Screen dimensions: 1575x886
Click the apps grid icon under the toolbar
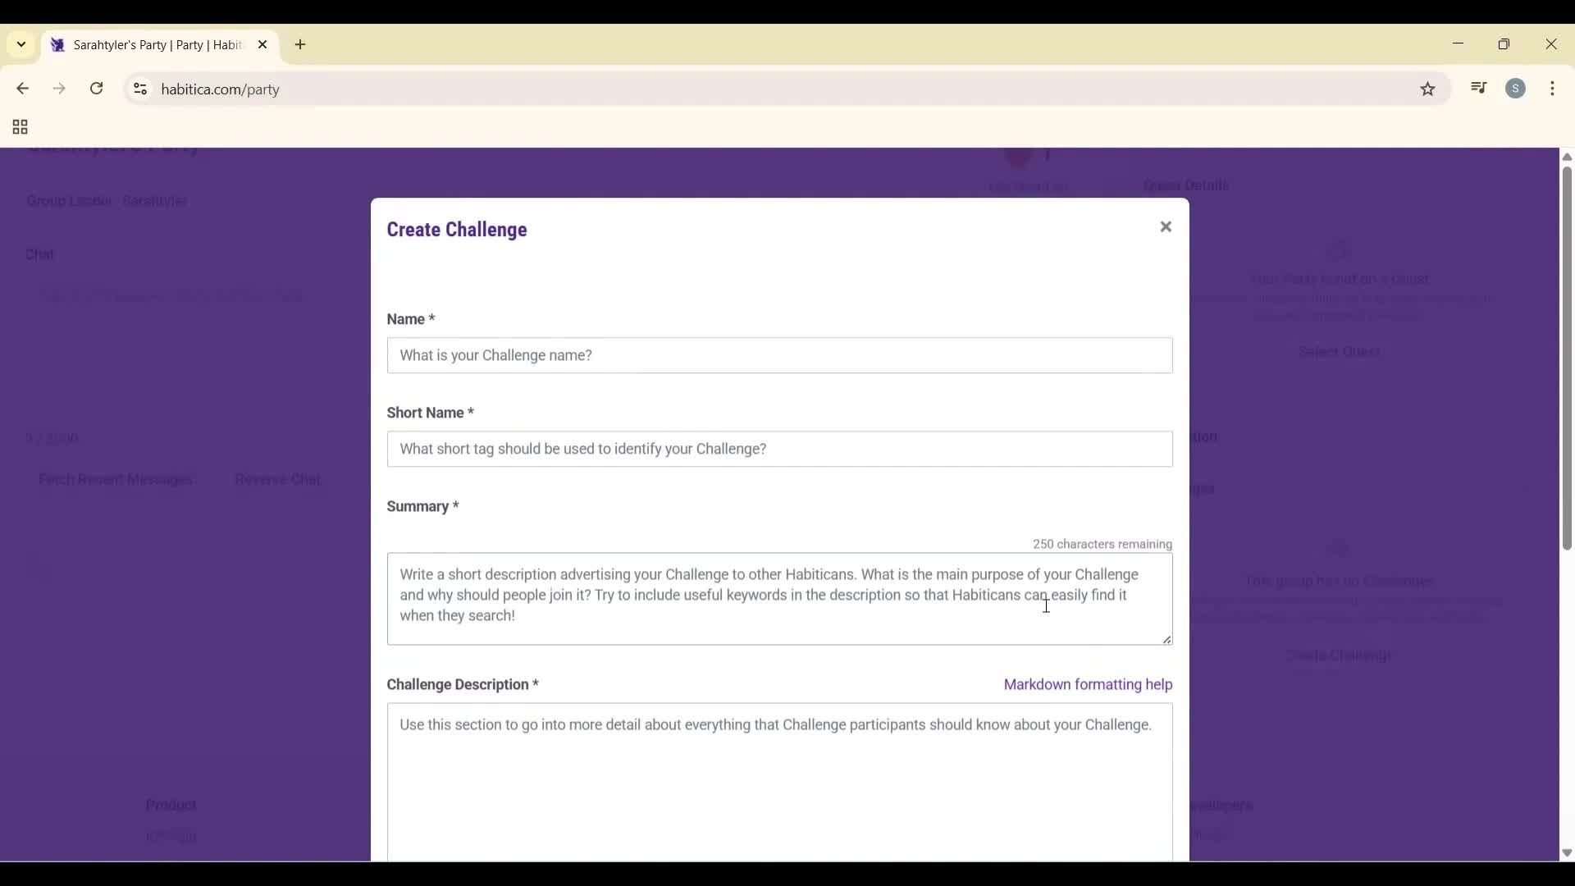click(x=19, y=127)
